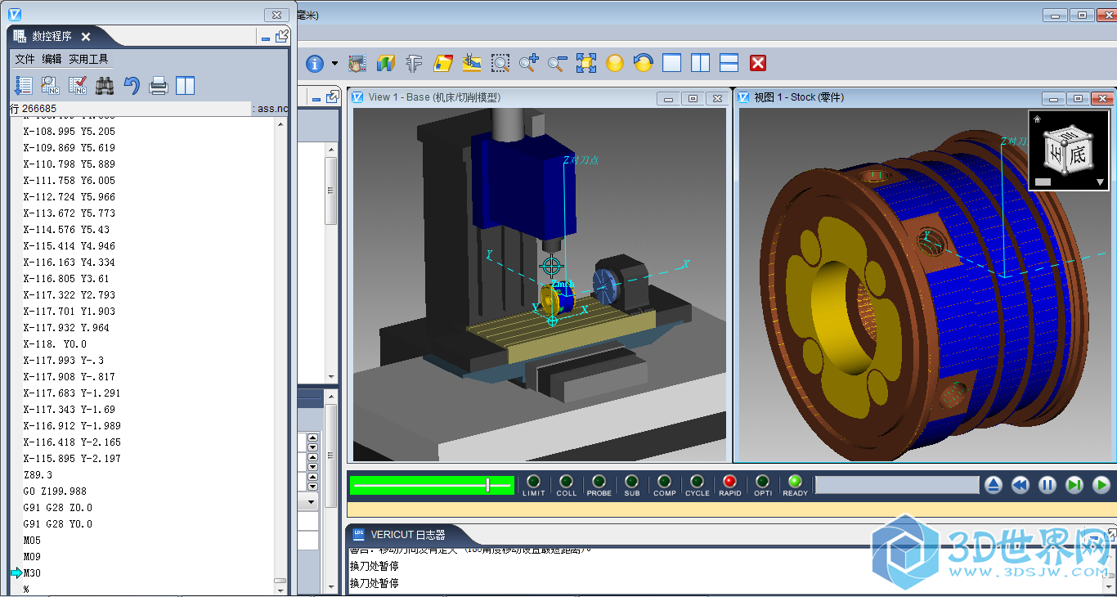The height and width of the screenshot is (597, 1117).
Task: Undock the NC program panel with the pop-out icon
Action: pyautogui.click(x=282, y=36)
